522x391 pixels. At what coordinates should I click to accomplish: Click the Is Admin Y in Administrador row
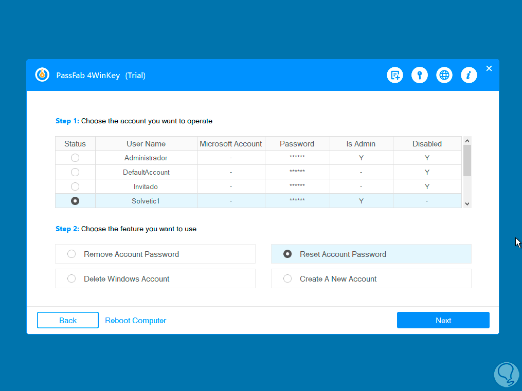coord(361,158)
